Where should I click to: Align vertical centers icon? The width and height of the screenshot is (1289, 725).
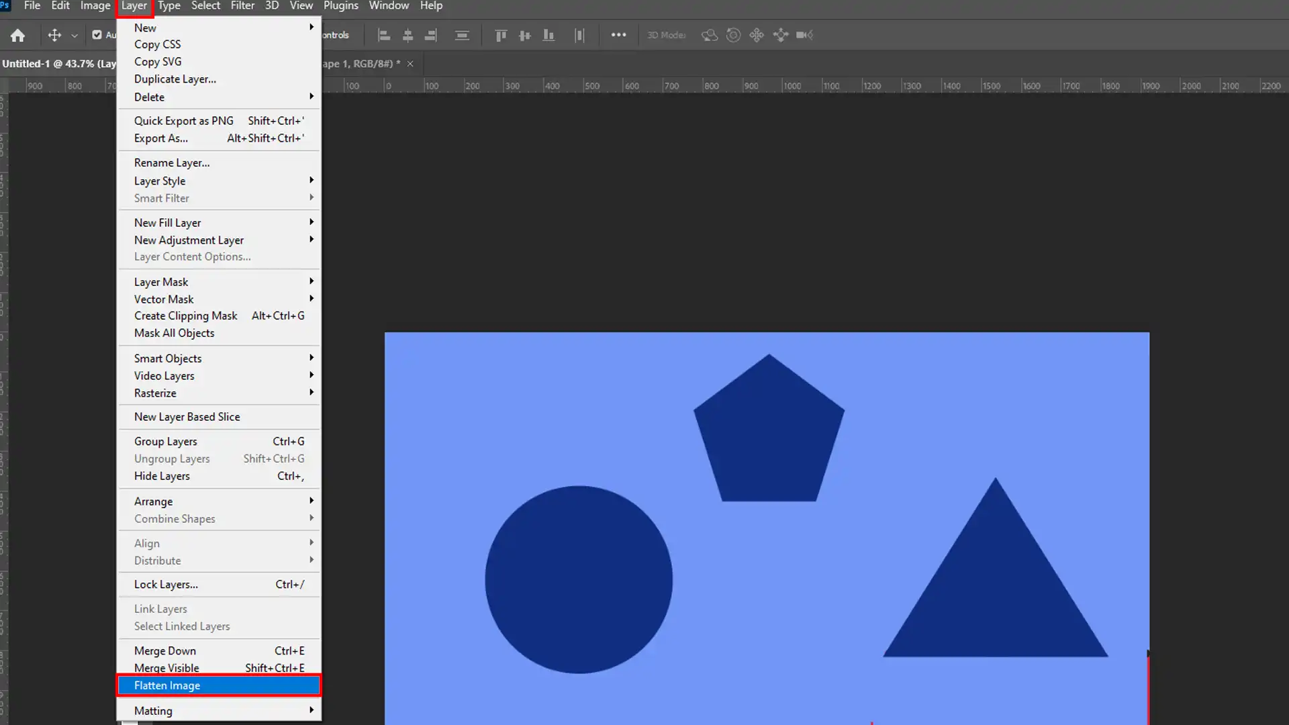click(x=525, y=36)
